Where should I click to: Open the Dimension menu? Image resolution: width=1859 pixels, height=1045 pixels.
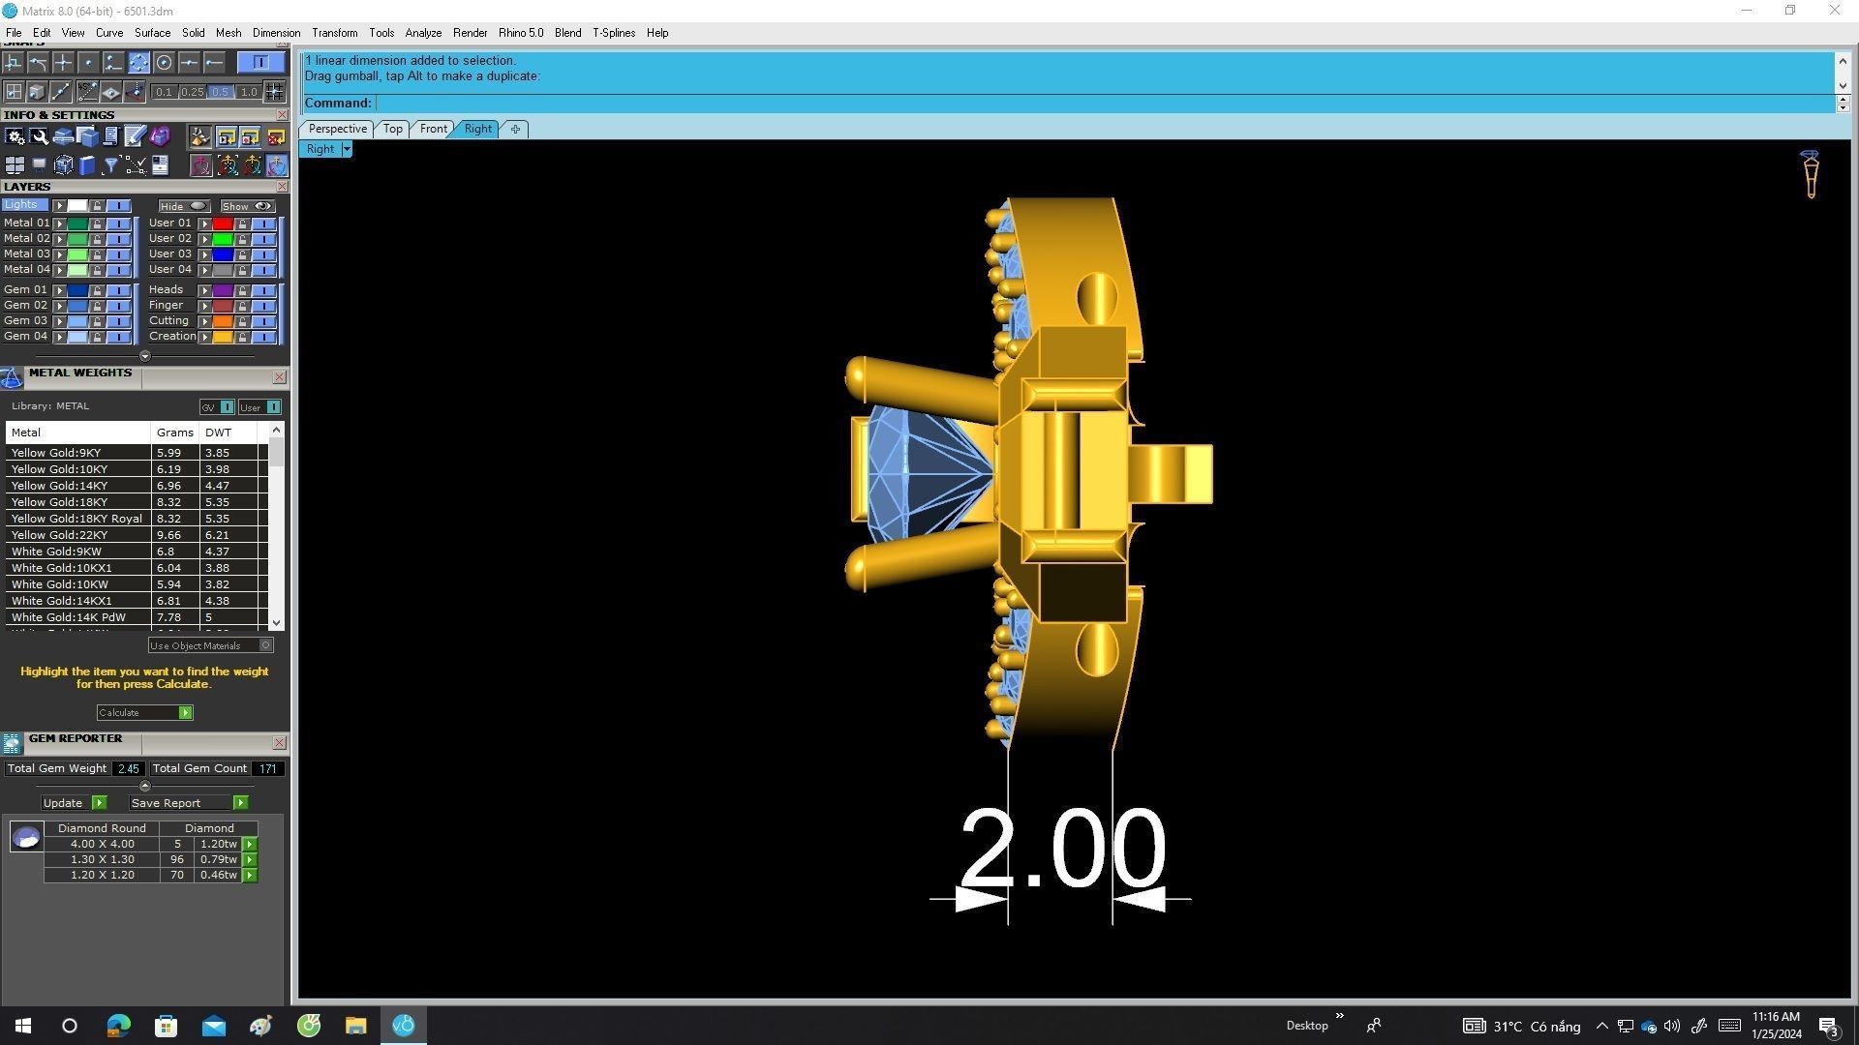(276, 33)
